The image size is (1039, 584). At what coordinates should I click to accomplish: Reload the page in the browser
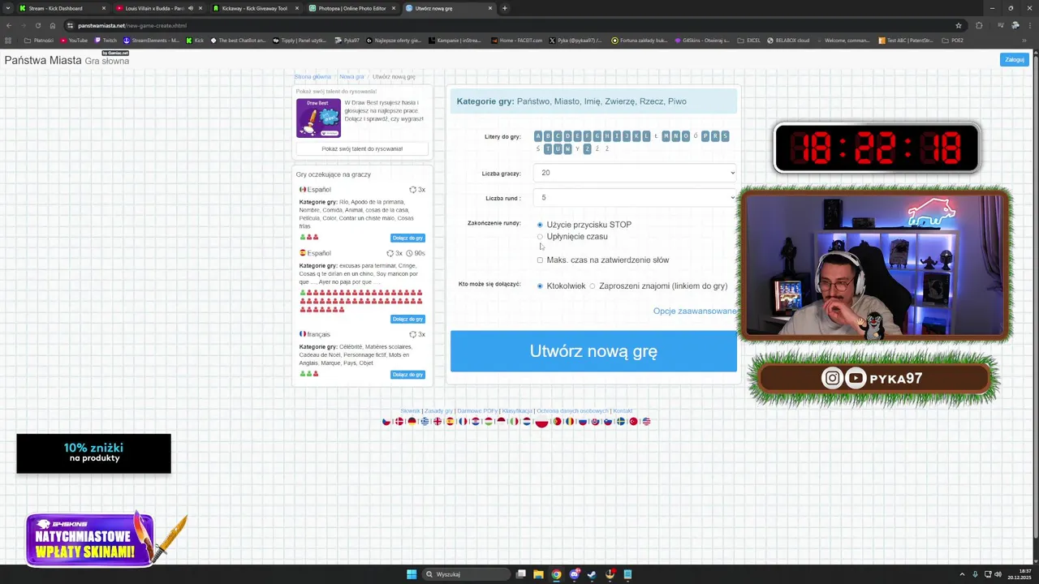(37, 25)
